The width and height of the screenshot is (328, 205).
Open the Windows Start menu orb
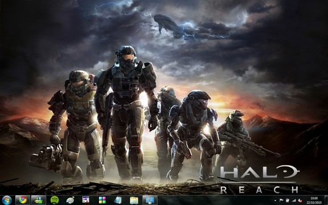pos(7,200)
